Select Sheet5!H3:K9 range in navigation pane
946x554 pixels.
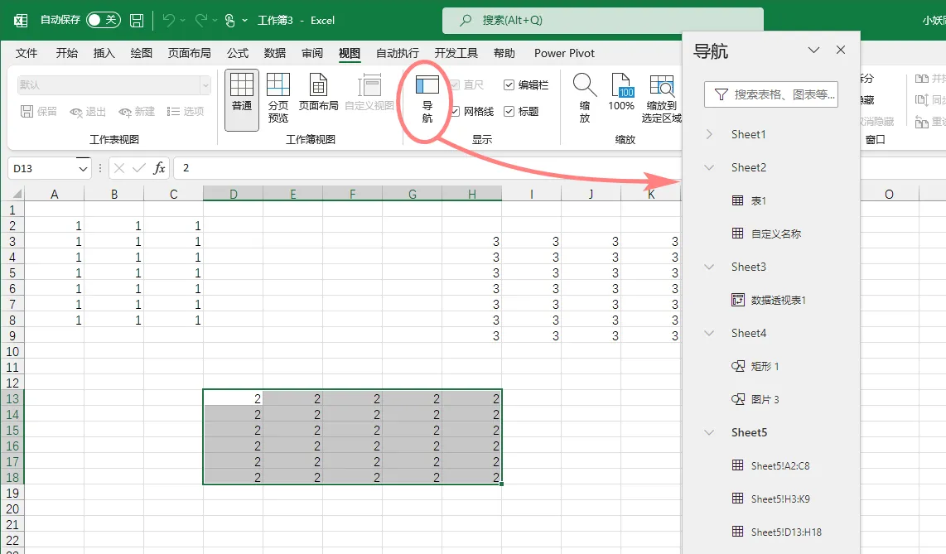[770, 499]
